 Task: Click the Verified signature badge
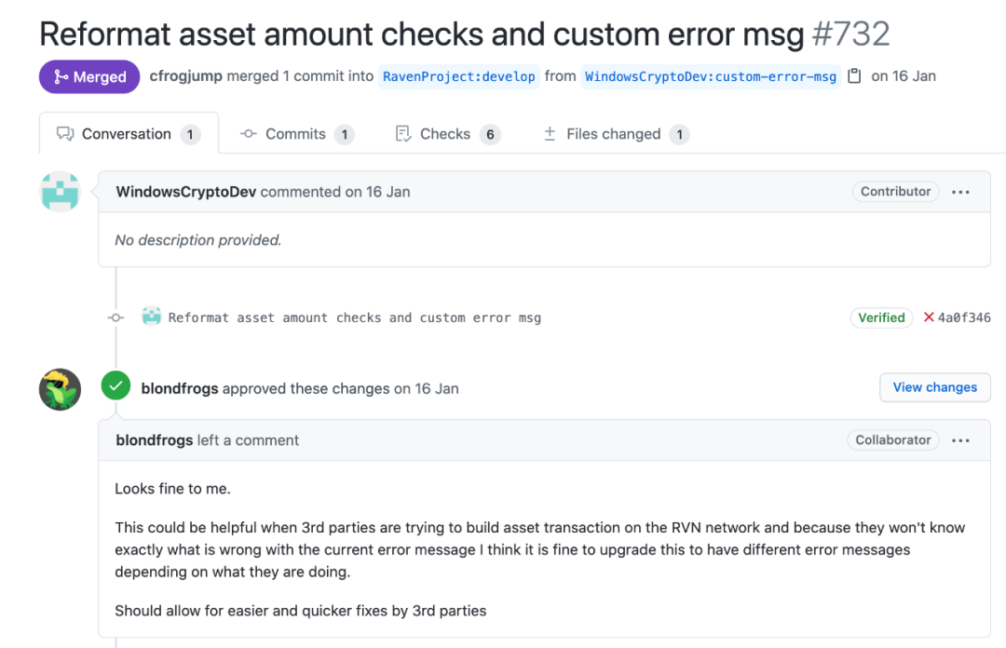tap(881, 317)
